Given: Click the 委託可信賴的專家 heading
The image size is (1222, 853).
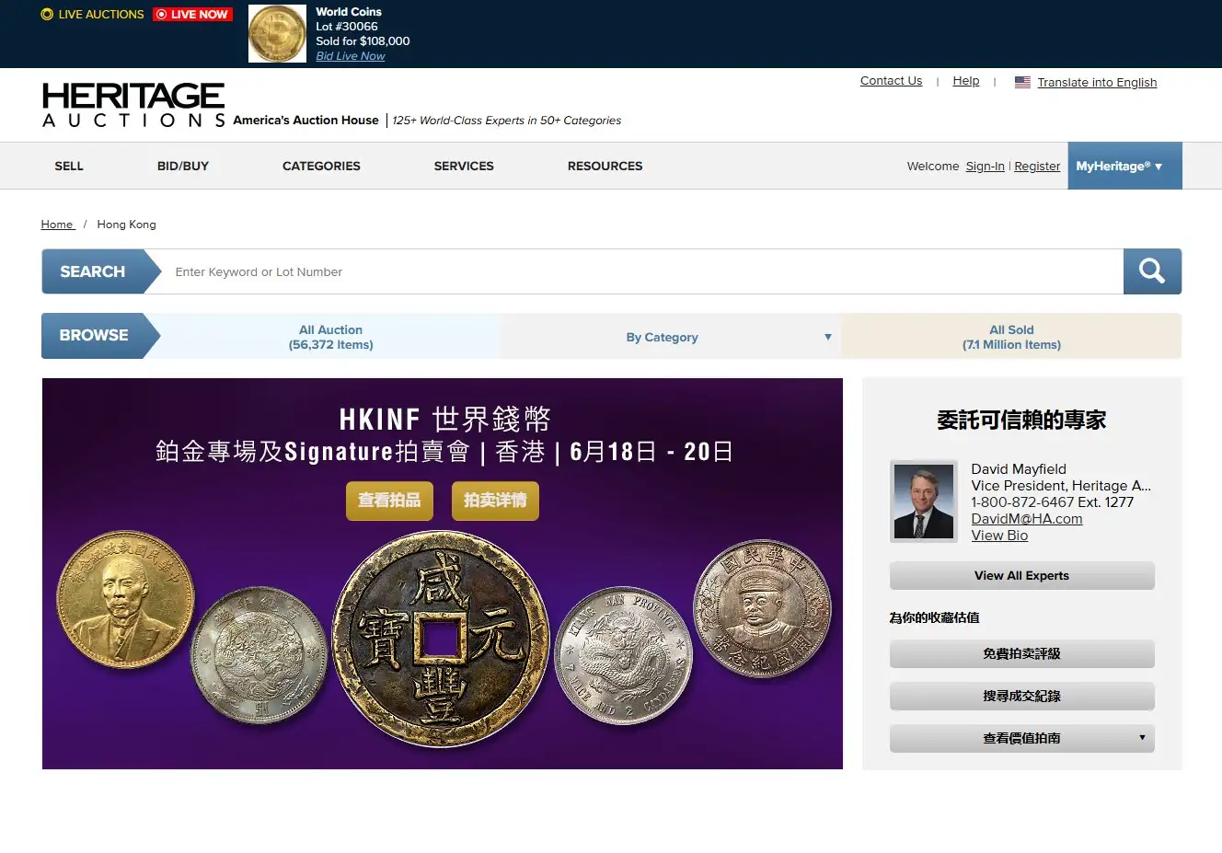Looking at the screenshot, I should pos(1021,421).
